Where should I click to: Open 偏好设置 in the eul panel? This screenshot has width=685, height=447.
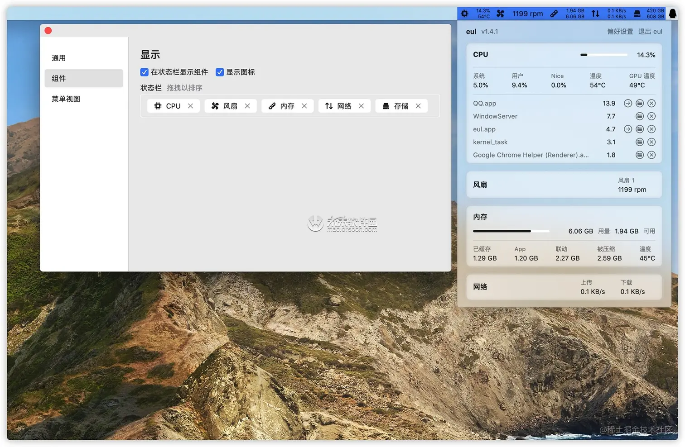[x=620, y=32]
